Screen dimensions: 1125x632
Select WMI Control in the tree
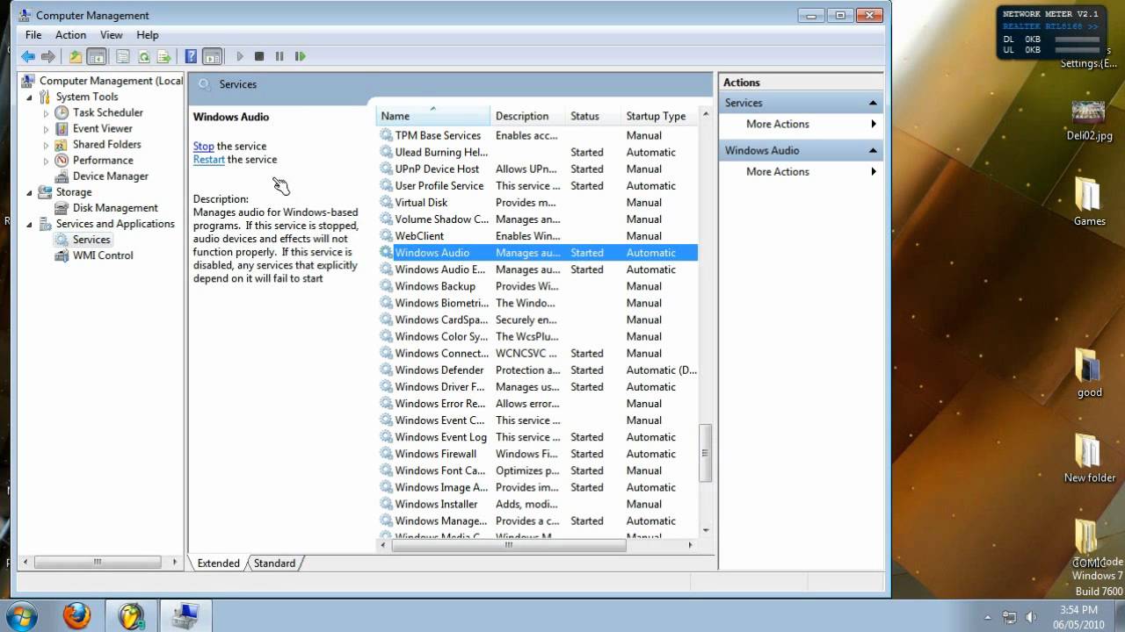click(103, 255)
